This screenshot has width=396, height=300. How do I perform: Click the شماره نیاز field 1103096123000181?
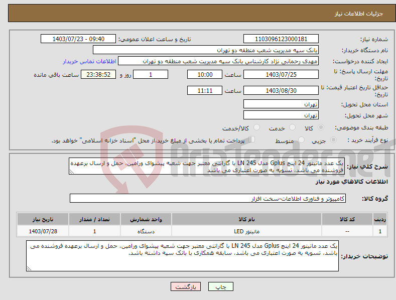pyautogui.click(x=281, y=39)
